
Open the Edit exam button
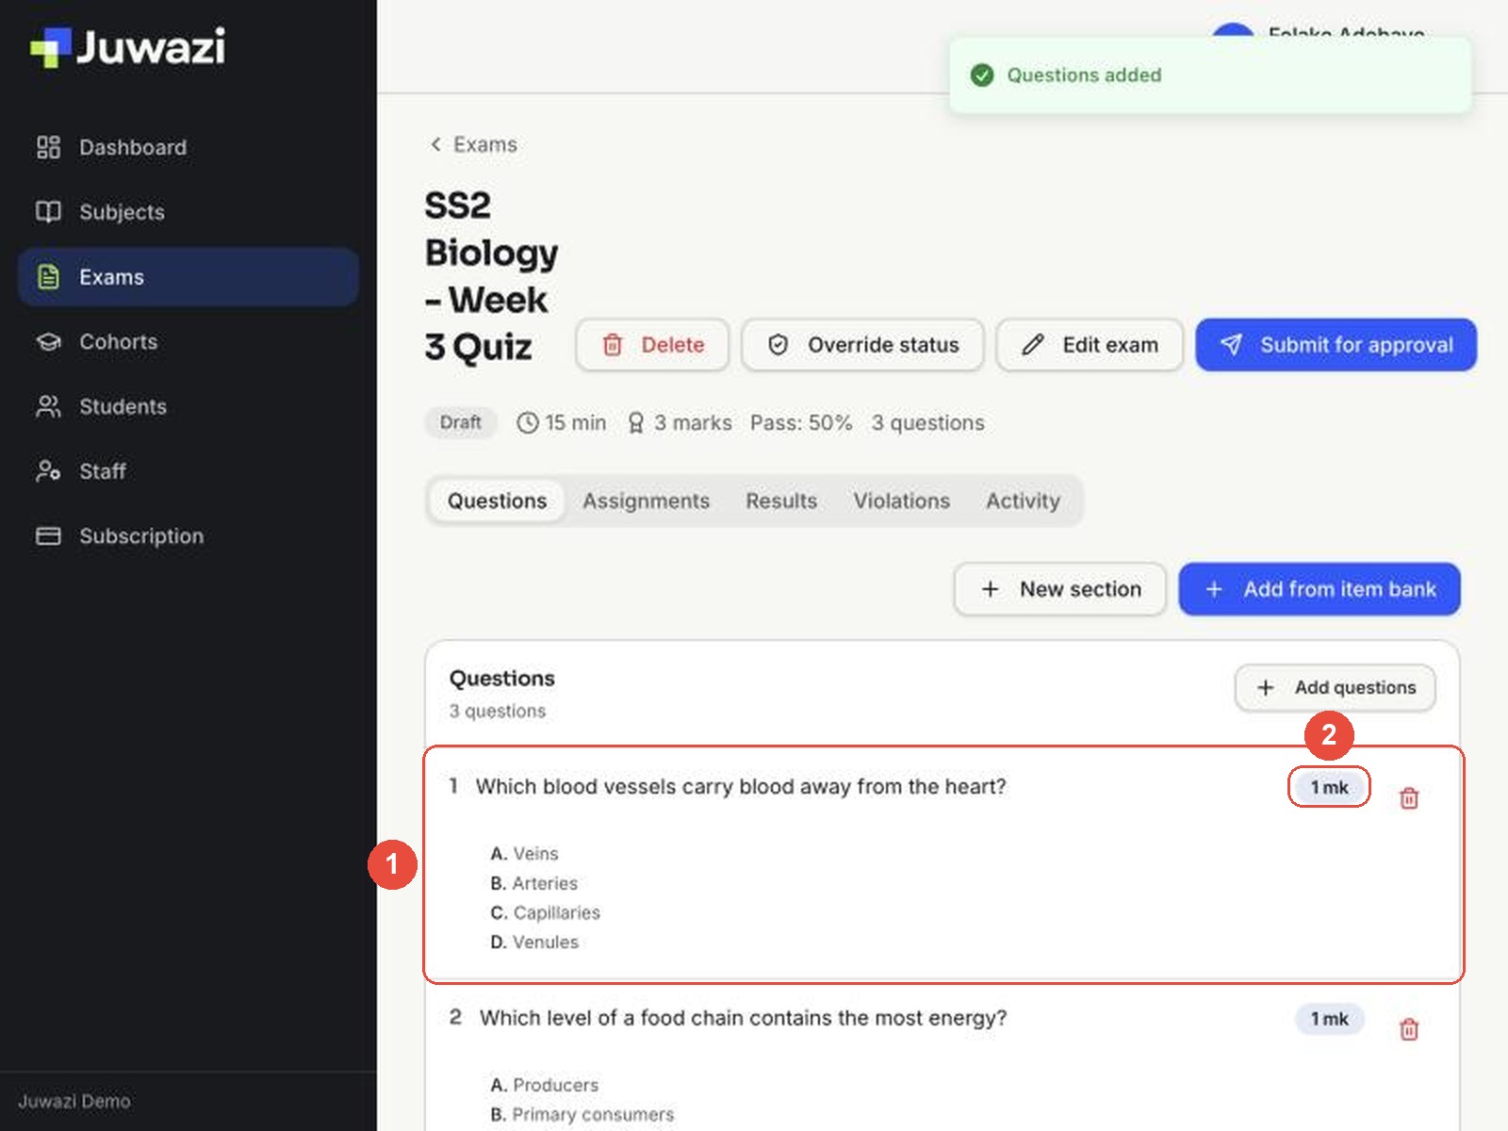point(1090,345)
